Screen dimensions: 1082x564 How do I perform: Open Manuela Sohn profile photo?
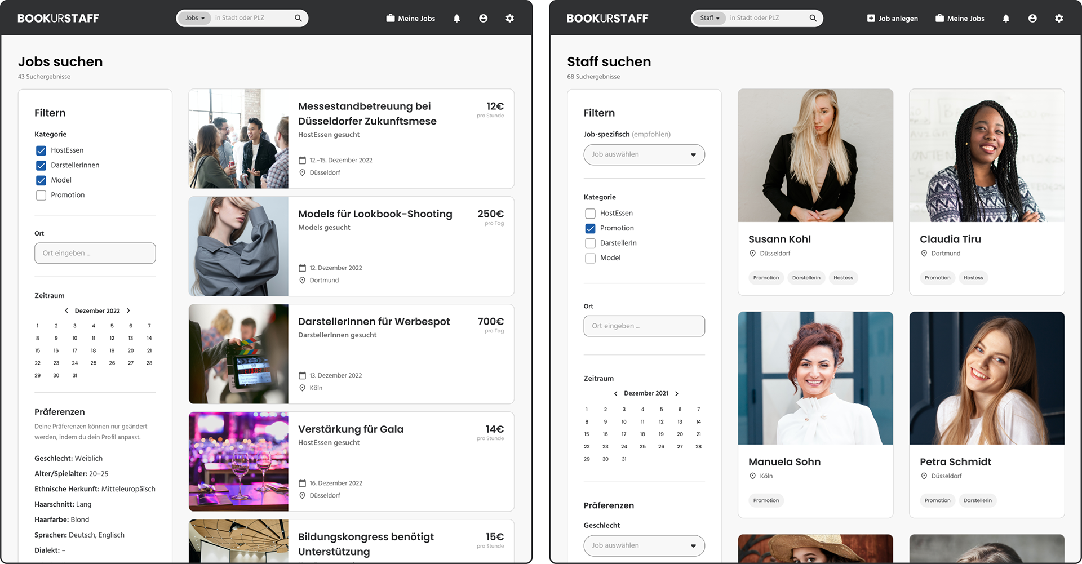pos(815,378)
